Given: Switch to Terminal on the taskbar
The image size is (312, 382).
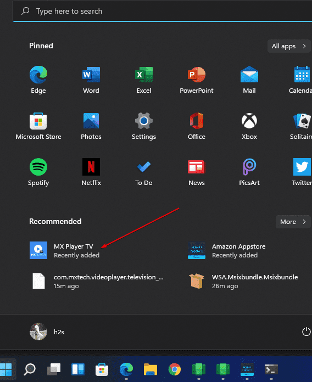Looking at the screenshot, I should tap(271, 369).
